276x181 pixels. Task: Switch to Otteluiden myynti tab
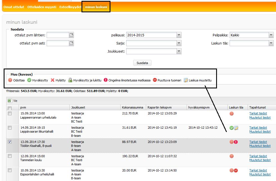[x=42, y=7]
